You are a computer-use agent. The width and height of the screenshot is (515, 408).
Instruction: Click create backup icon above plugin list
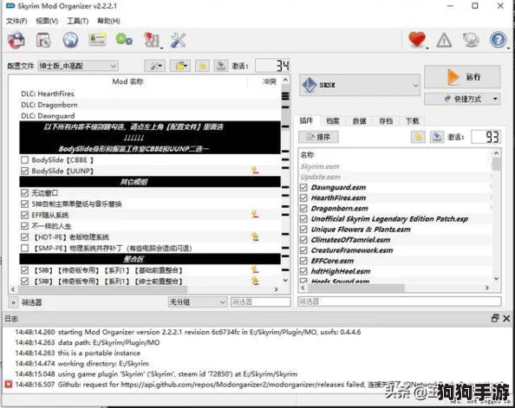pyautogui.click(x=437, y=137)
